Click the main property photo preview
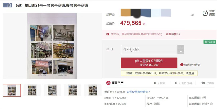The width and height of the screenshot is (217, 109). click(x=52, y=46)
